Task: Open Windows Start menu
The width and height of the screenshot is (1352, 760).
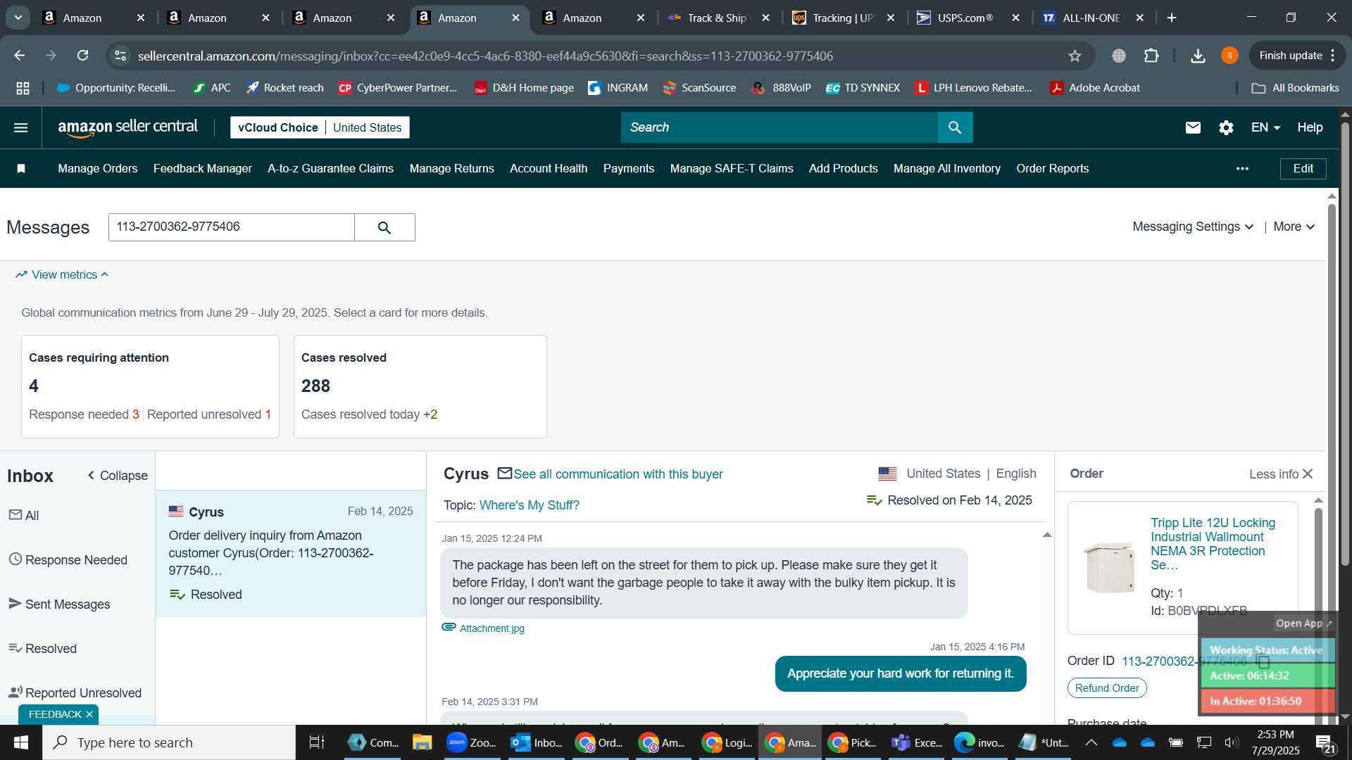Action: click(20, 742)
